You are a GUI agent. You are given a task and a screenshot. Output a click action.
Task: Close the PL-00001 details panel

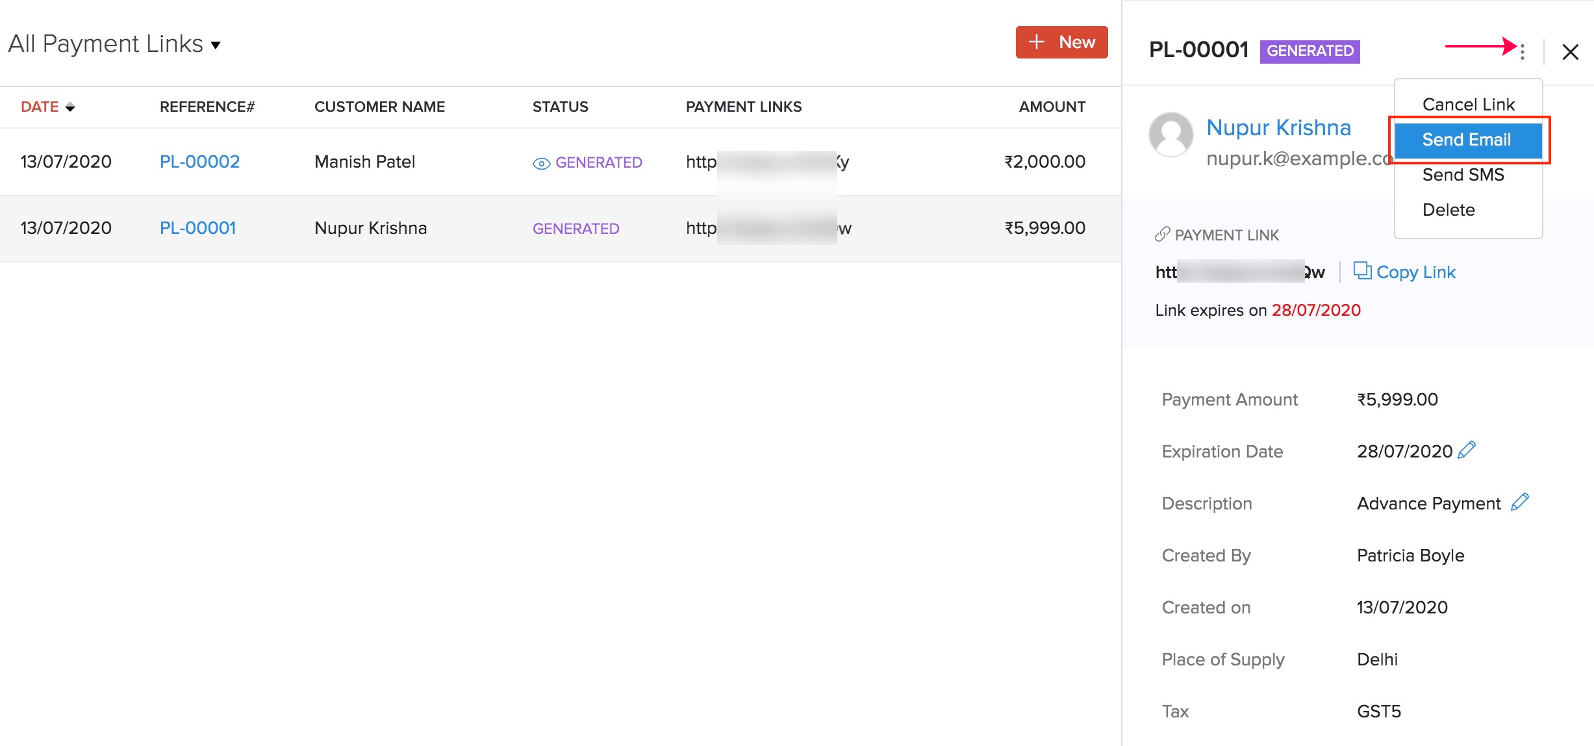(x=1570, y=52)
